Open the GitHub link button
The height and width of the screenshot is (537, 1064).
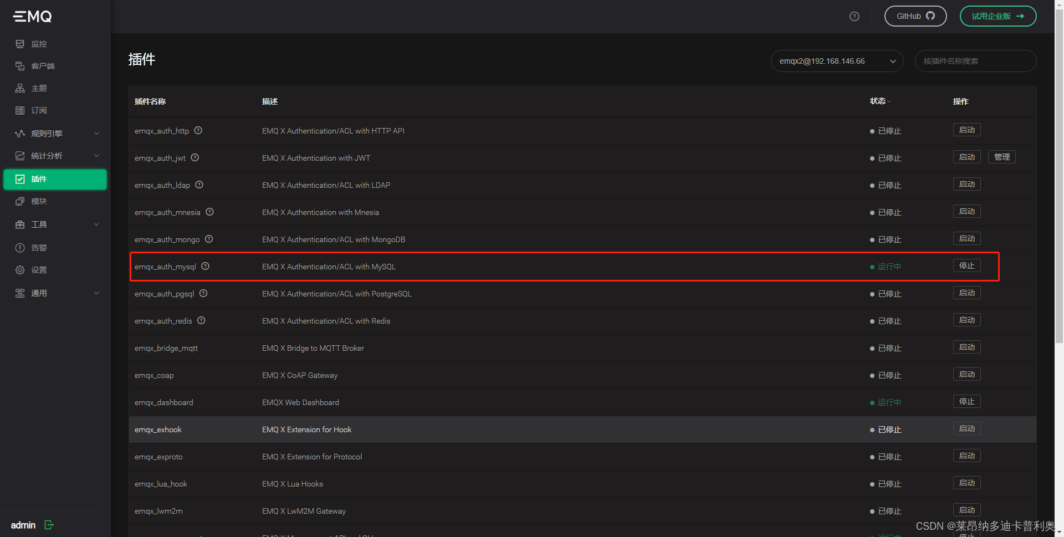pos(915,16)
